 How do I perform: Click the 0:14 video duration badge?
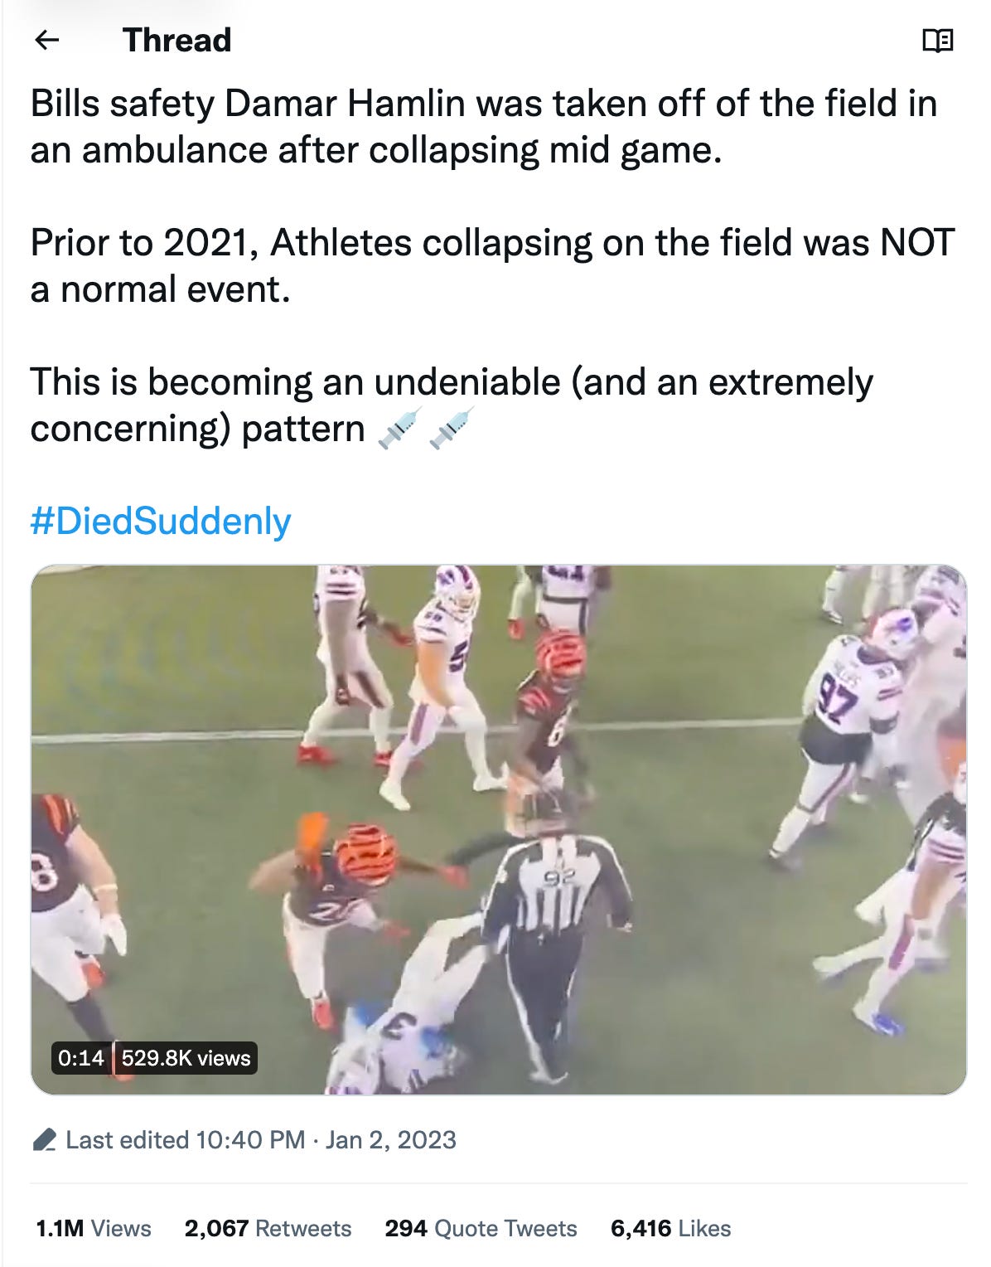(x=81, y=1058)
